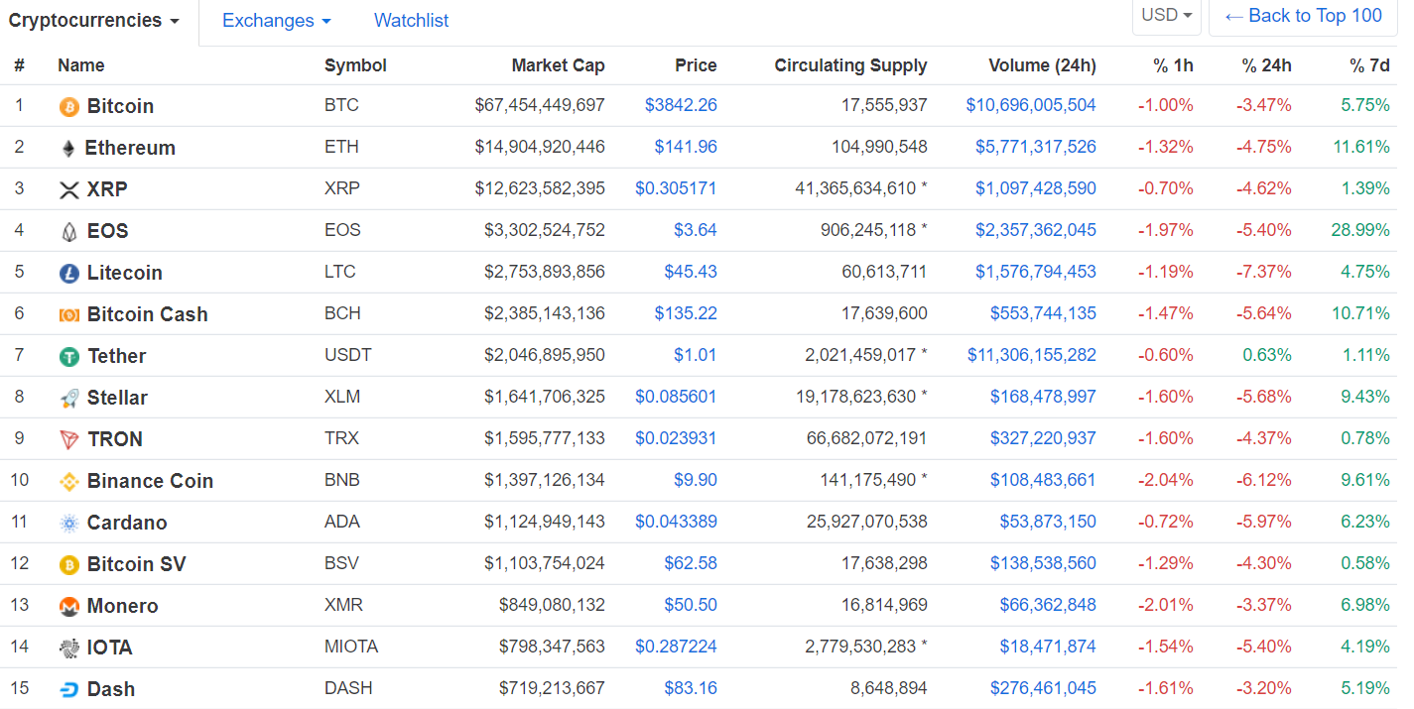Click the Bitcoin orange logo icon
The width and height of the screenshot is (1414, 709).
coord(69,107)
